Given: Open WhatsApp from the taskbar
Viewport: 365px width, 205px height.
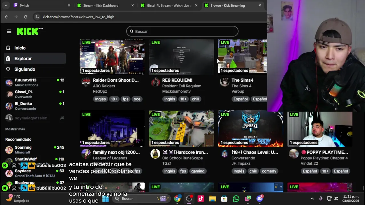Looking at the screenshot, I should click(x=236, y=198).
